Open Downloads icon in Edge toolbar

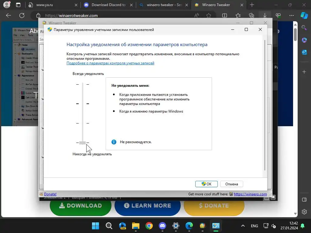(x=265, y=15)
